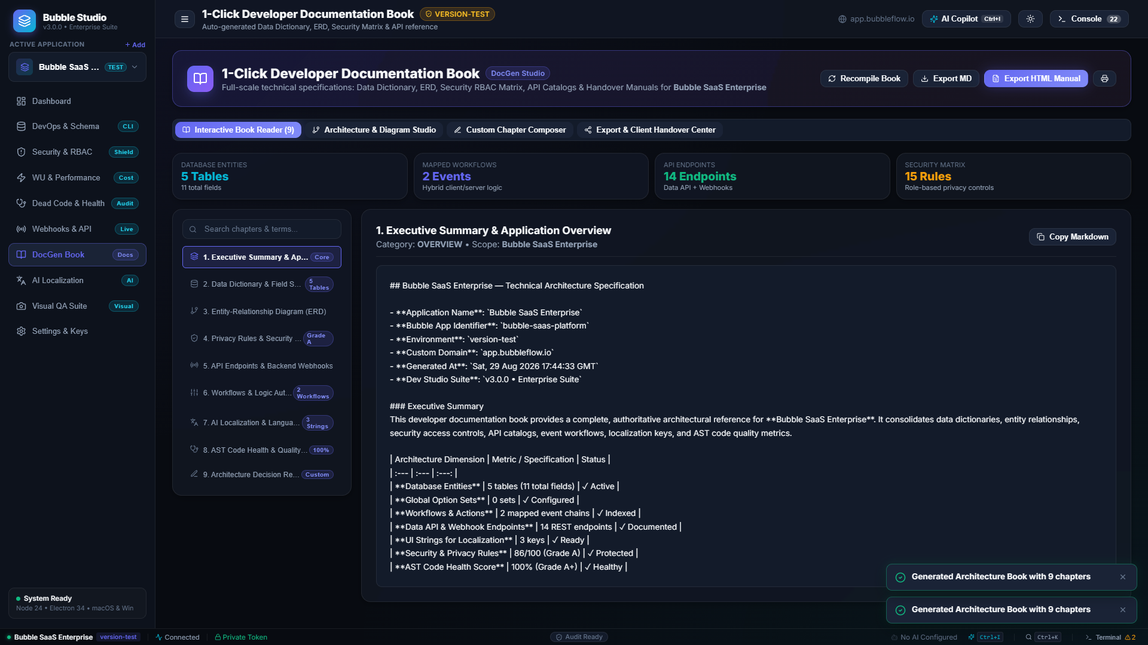Click the Settings gear icon
The height and width of the screenshot is (645, 1148).
coord(21,331)
